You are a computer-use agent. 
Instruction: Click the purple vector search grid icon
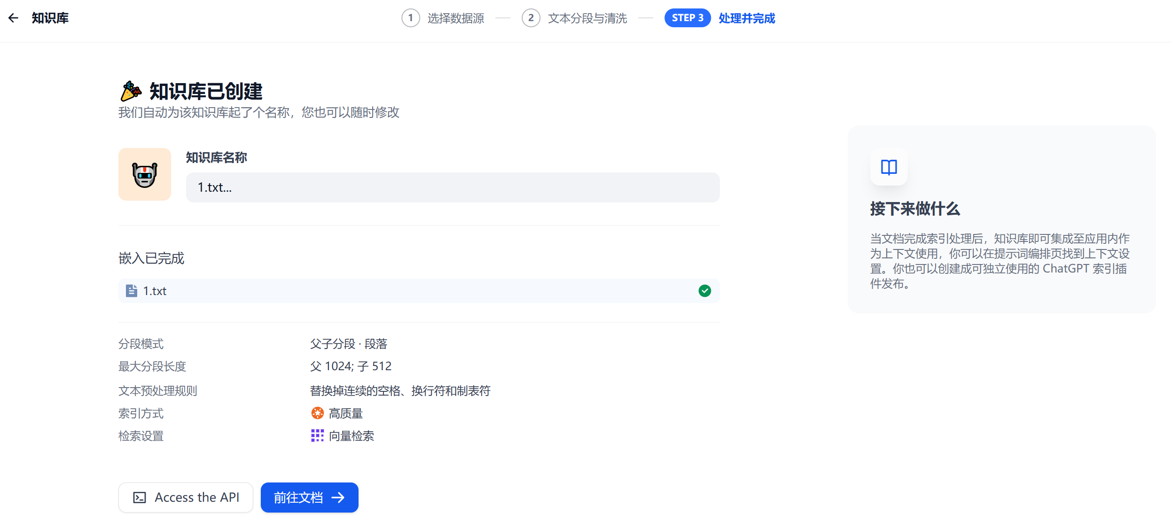pos(318,436)
